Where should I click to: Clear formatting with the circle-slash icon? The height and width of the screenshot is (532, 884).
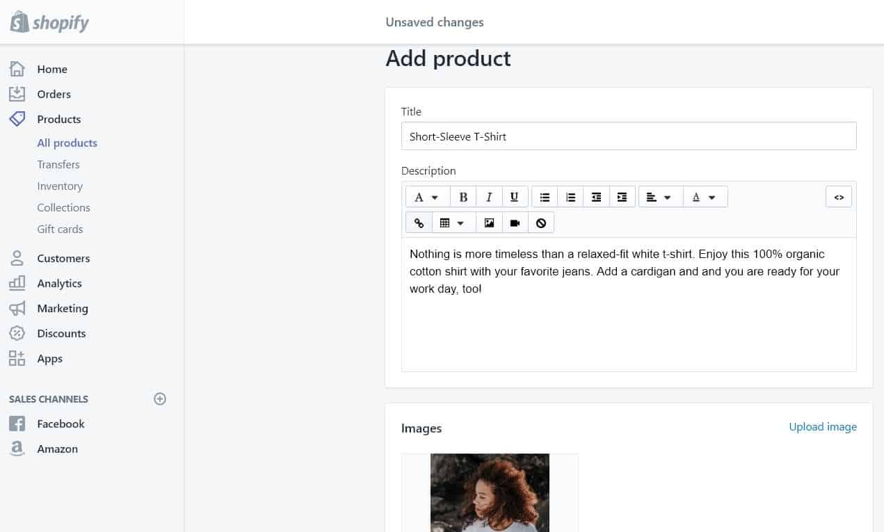(x=541, y=223)
